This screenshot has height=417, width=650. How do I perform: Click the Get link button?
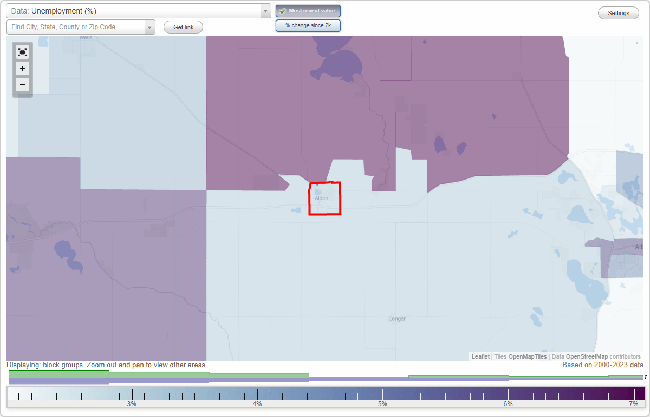pos(183,27)
